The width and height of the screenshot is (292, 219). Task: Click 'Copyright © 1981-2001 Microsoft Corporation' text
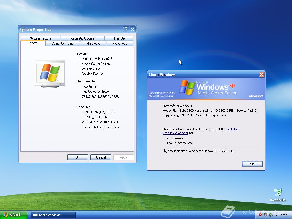click(x=194, y=115)
